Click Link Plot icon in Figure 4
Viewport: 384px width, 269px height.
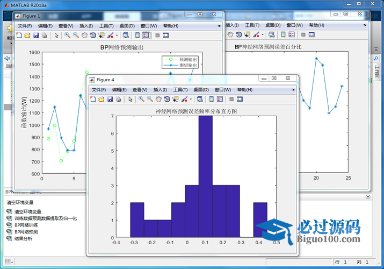200,99
